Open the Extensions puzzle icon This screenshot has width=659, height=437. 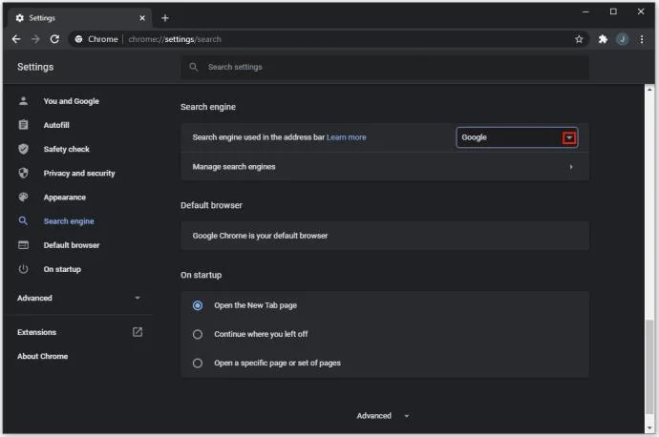(603, 39)
